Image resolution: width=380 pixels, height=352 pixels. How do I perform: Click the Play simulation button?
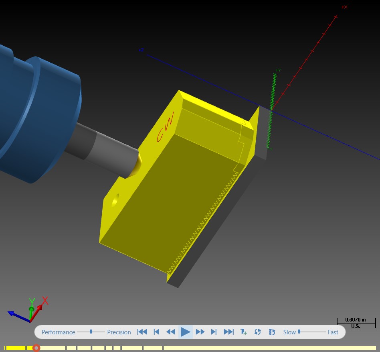(x=186, y=332)
